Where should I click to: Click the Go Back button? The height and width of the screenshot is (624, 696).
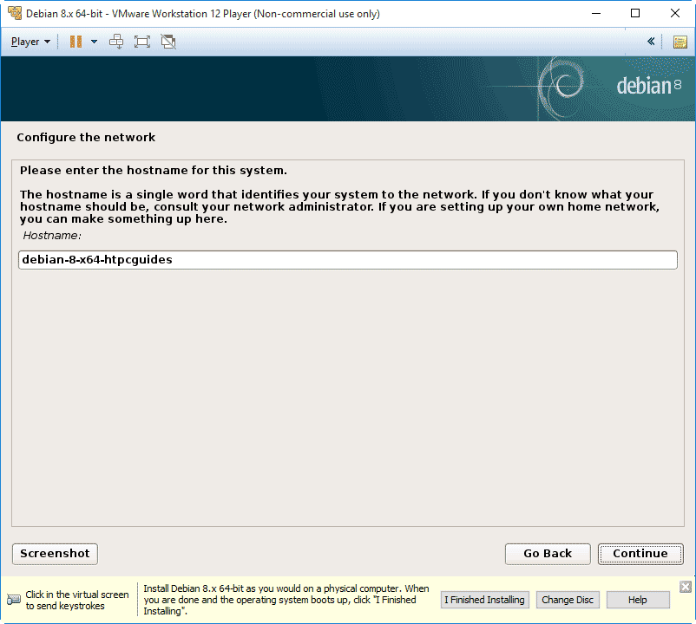(548, 554)
